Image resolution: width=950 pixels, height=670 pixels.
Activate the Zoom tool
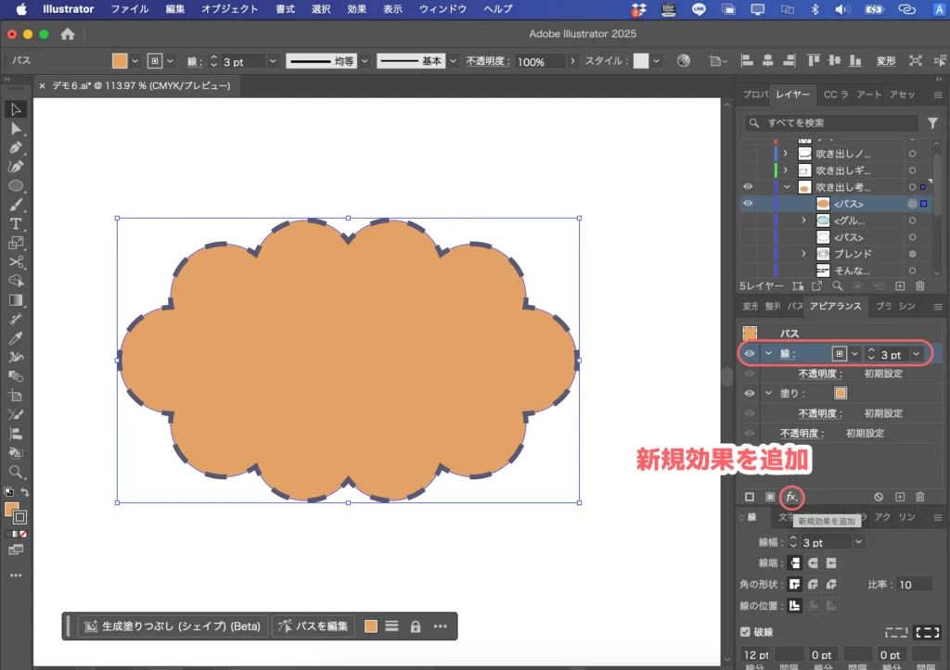[16, 472]
